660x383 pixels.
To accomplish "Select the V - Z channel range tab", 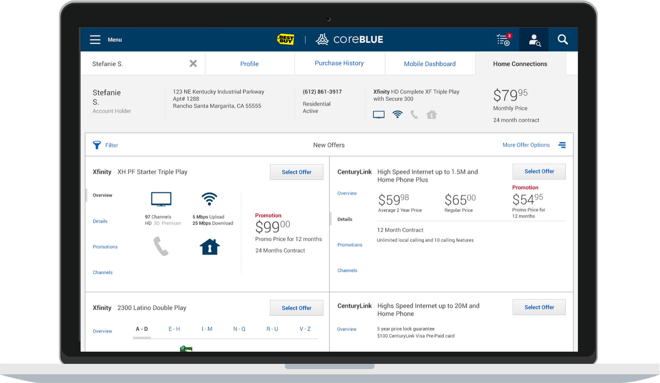I will coord(305,329).
